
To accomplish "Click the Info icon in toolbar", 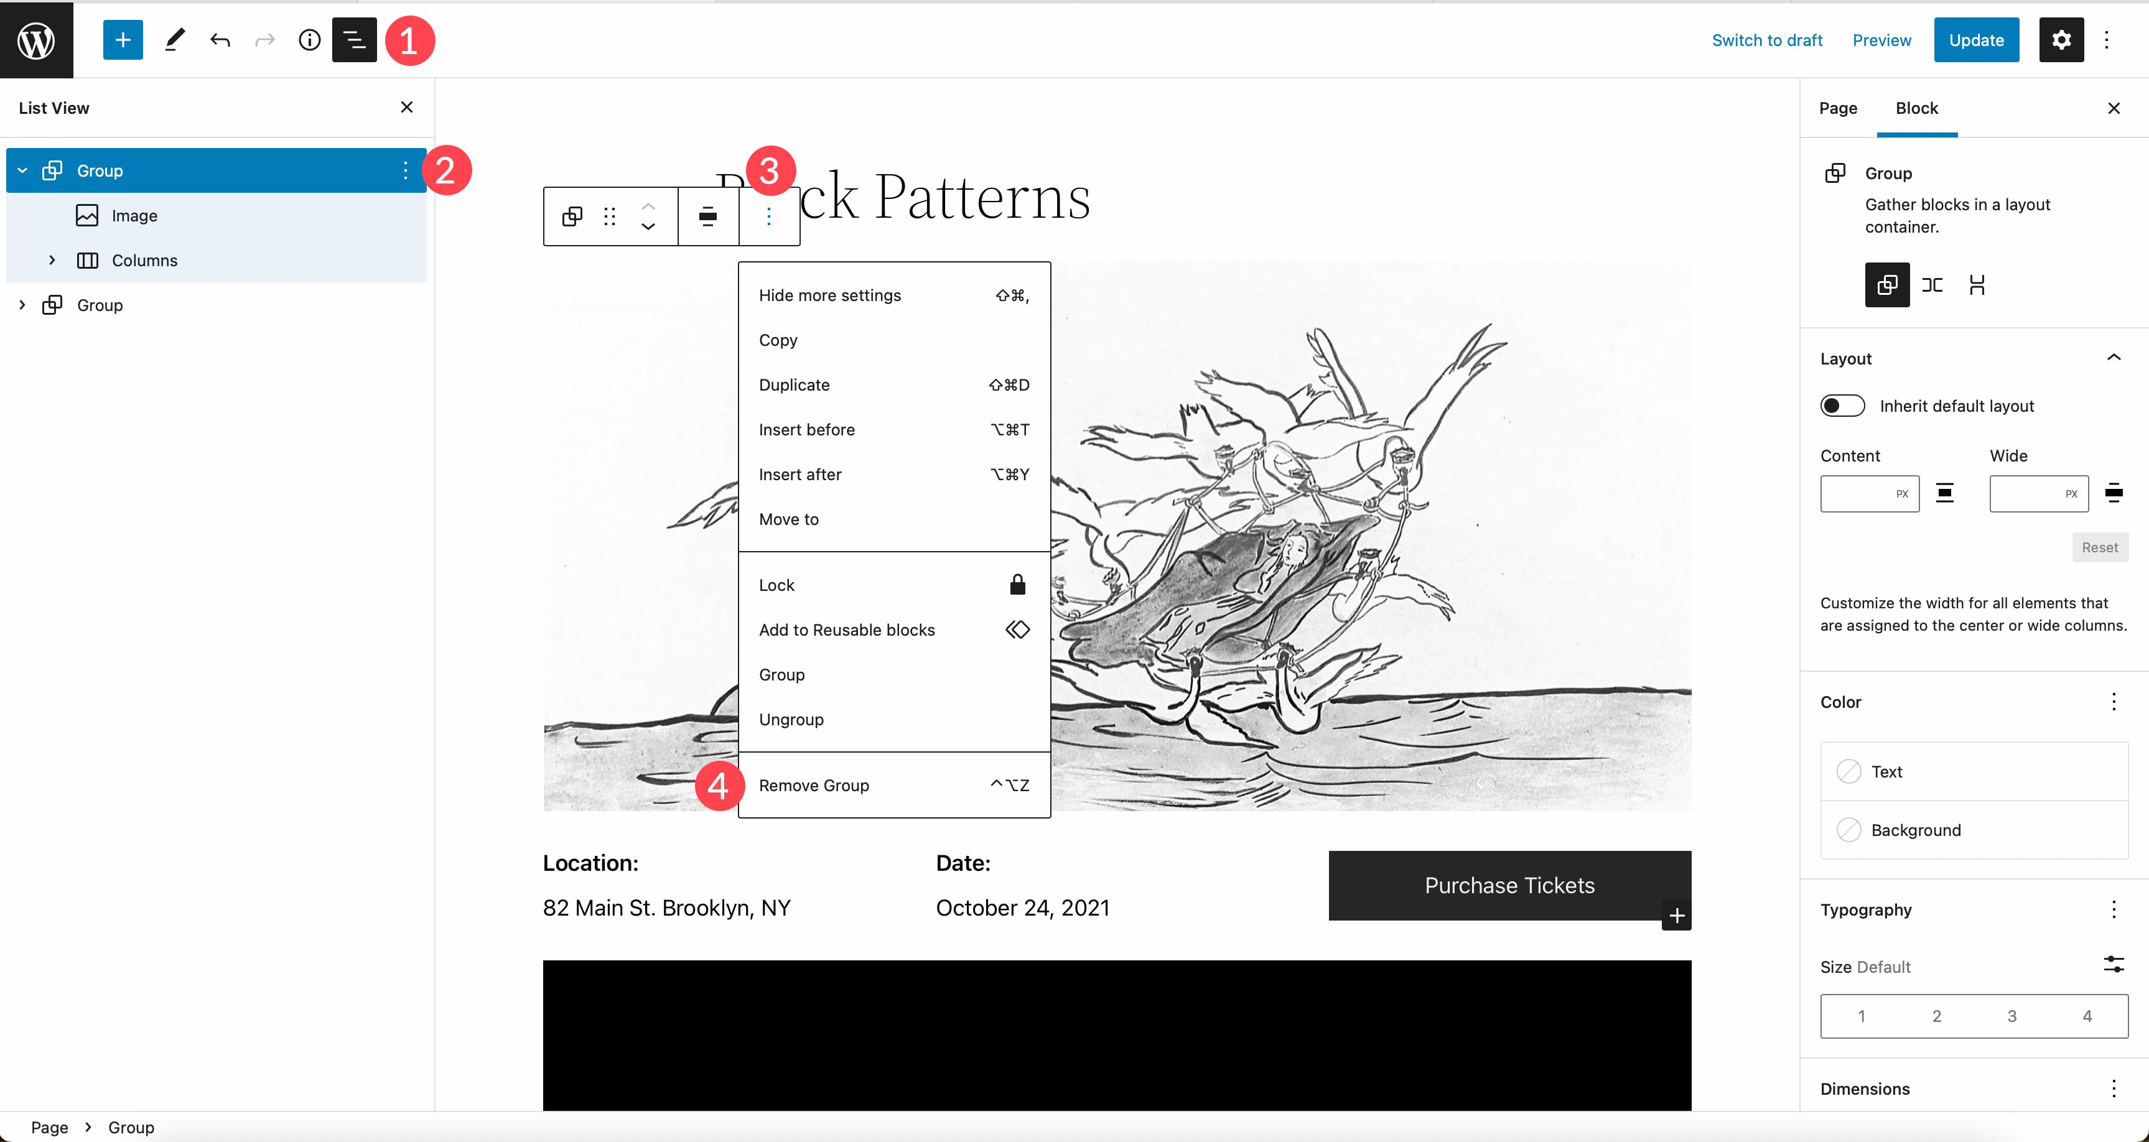I will (x=309, y=39).
